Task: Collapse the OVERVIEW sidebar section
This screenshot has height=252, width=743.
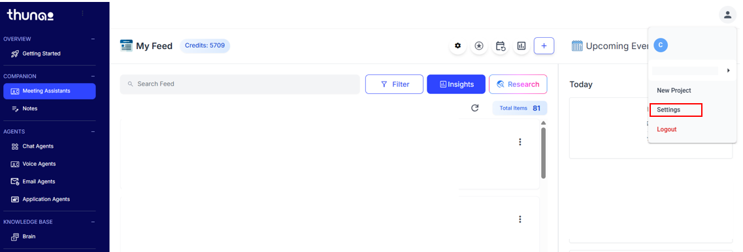Action: tap(93, 39)
